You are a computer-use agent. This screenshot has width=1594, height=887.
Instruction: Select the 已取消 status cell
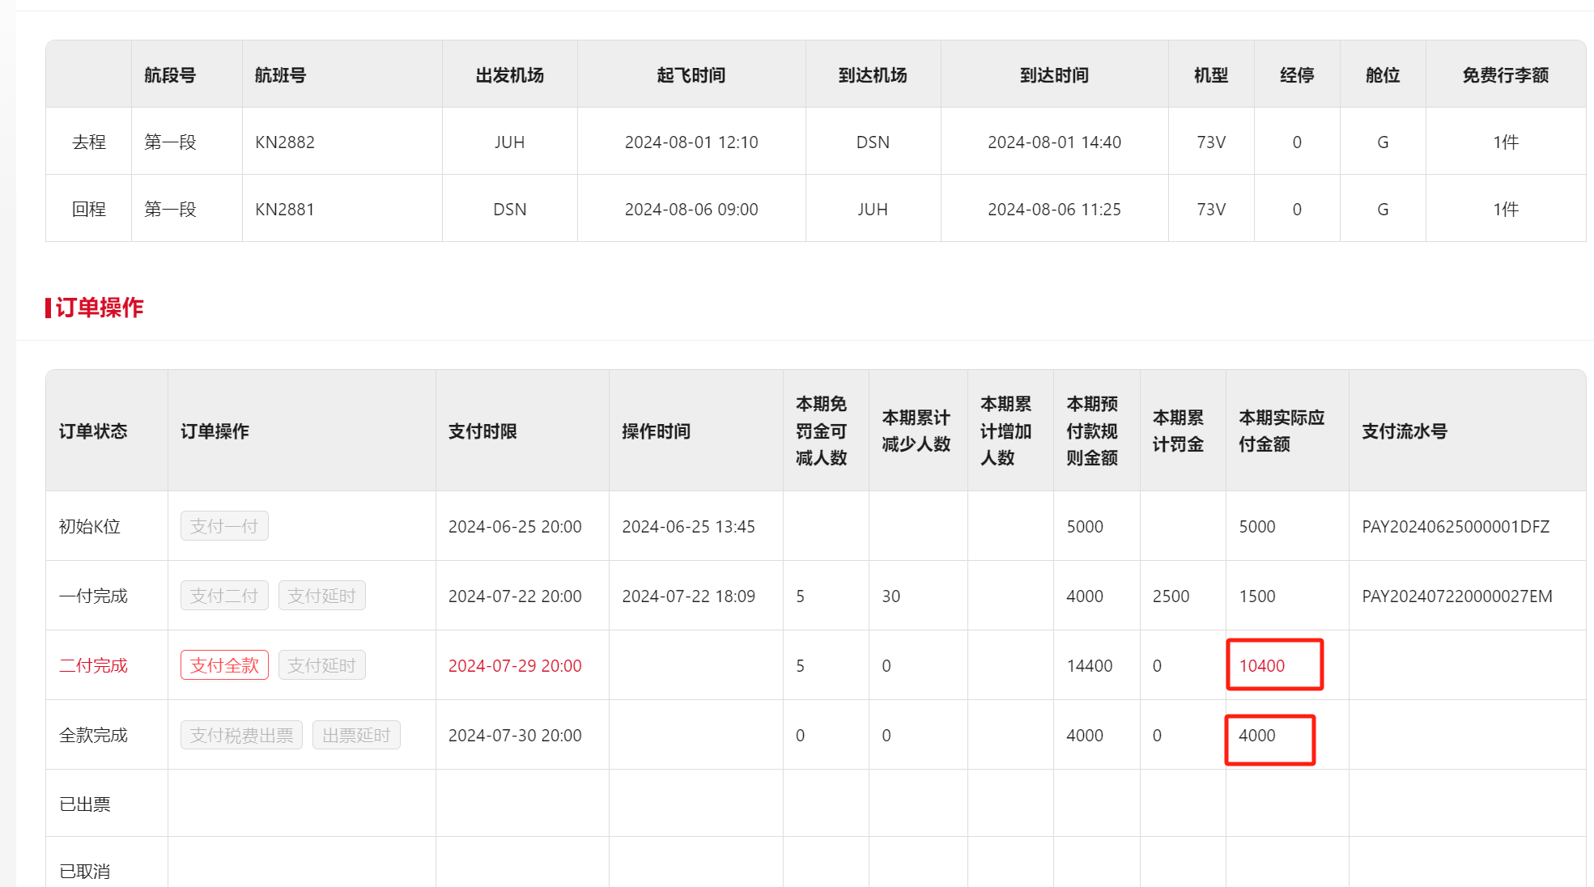85,871
